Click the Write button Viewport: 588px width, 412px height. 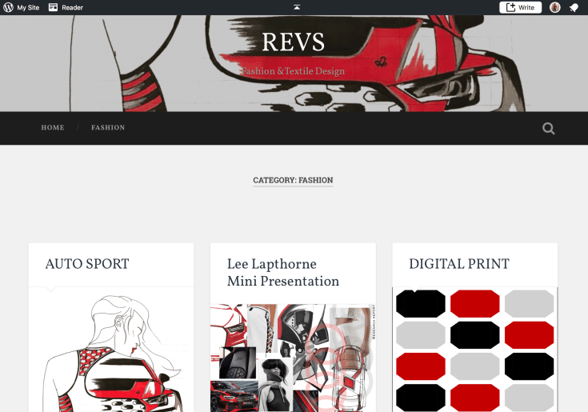click(521, 7)
